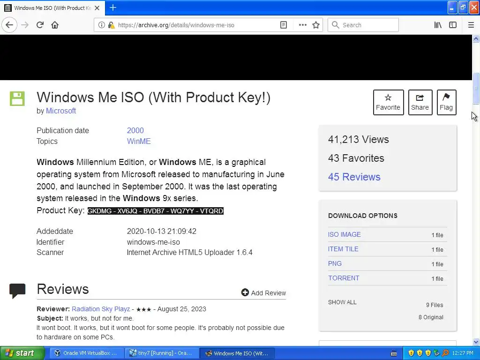Viewport: 480px width, 360px height.
Task: Click page scrollbar down arrow
Action: (476, 342)
